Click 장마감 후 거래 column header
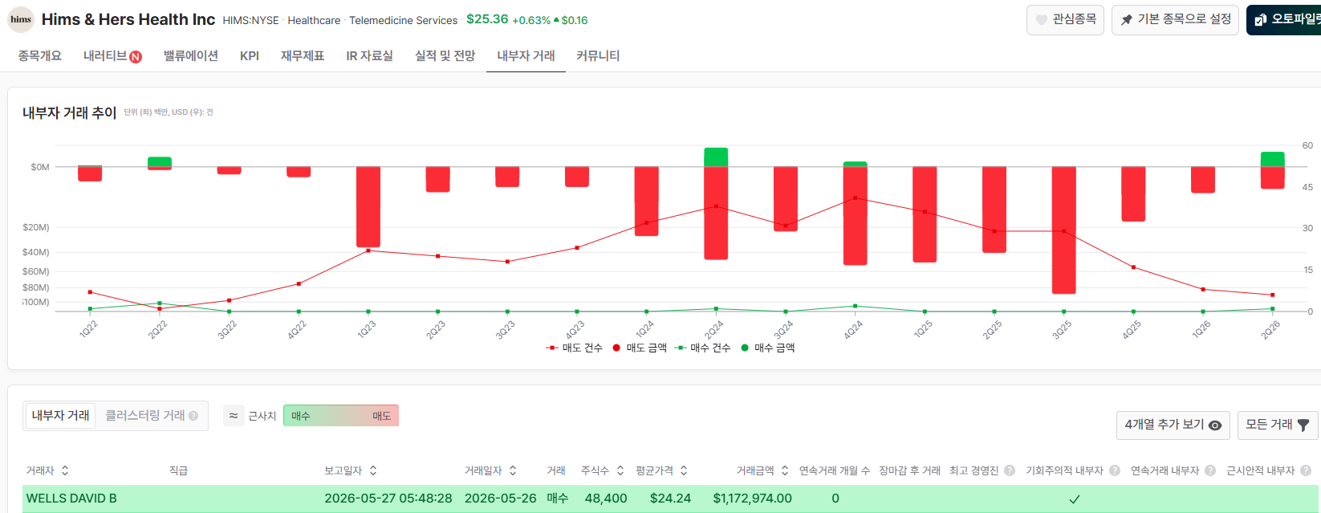Viewport: 1321px width, 513px height. [909, 470]
